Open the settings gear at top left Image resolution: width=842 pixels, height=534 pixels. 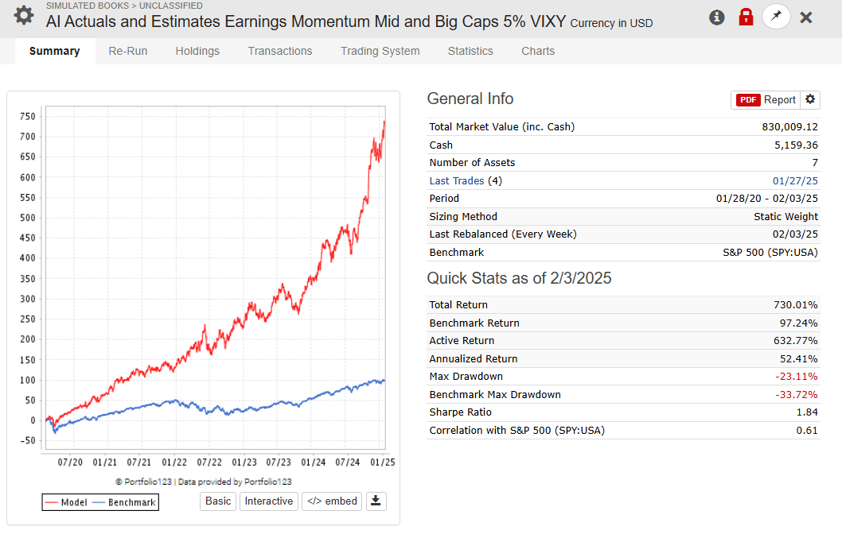[21, 16]
